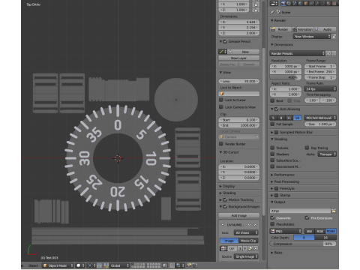Image resolution: width=360 pixels, height=270 pixels.
Task: Remove the UV-NUMB background image with X
Action: tap(255, 225)
